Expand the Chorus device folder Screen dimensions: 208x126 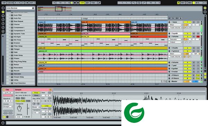9,24
